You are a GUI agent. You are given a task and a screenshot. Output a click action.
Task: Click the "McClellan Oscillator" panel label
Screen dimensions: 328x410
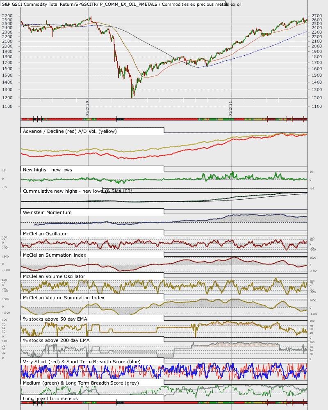(x=45, y=234)
